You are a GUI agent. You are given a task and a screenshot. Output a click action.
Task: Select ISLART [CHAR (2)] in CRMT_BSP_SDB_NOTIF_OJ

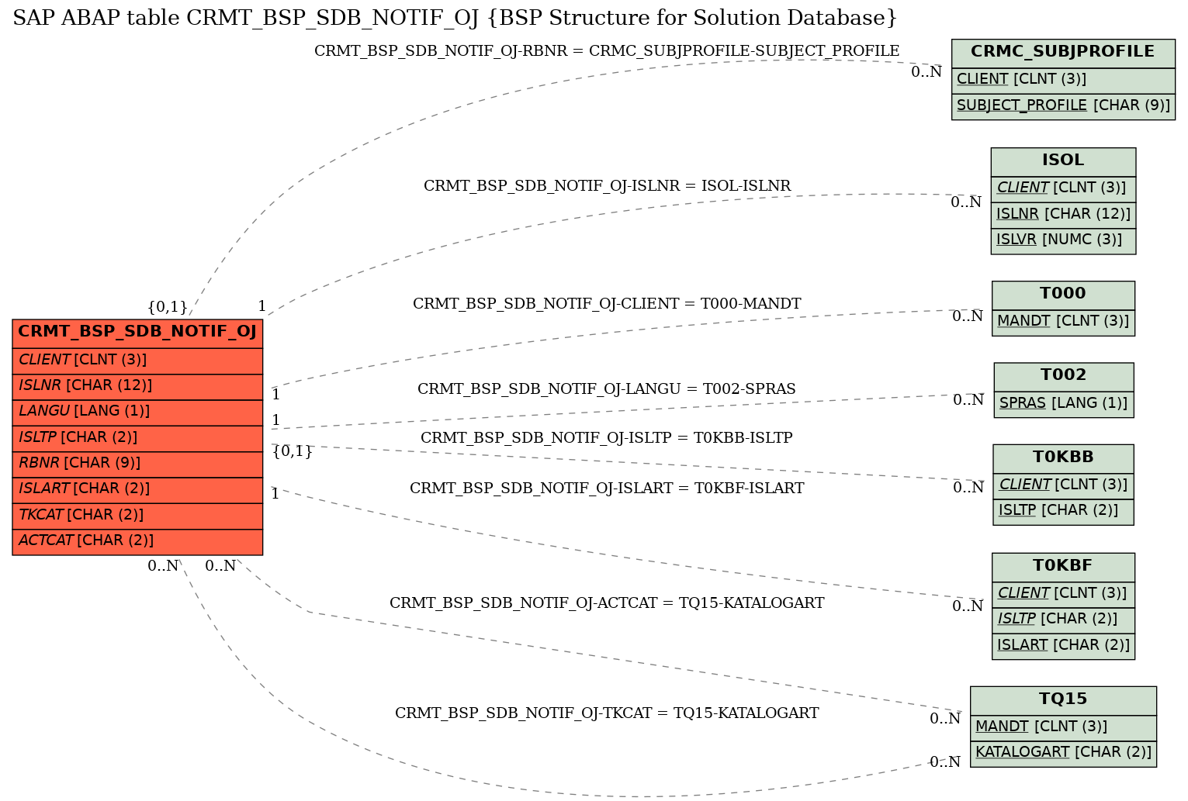click(137, 489)
